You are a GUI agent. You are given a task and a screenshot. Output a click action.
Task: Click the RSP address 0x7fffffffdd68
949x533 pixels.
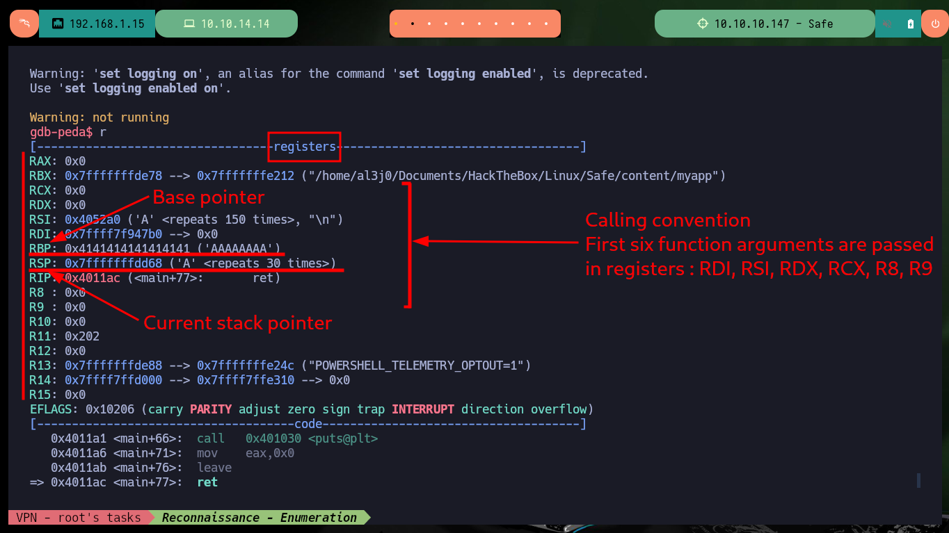coord(113,263)
